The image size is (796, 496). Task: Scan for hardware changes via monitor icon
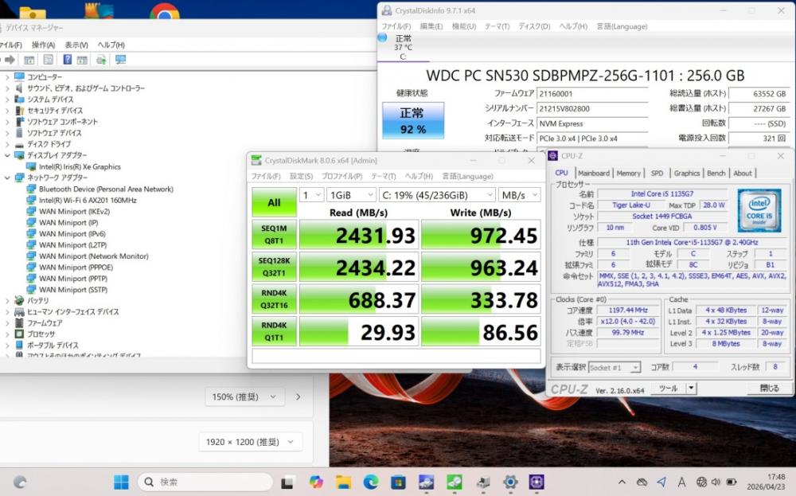[x=120, y=60]
